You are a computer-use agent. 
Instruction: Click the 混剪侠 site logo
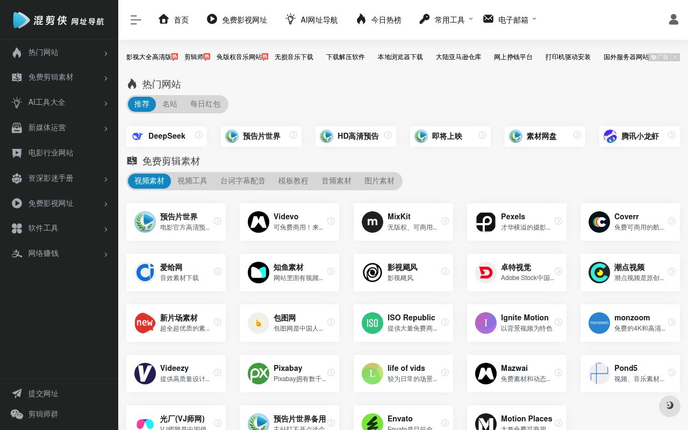[x=59, y=20]
